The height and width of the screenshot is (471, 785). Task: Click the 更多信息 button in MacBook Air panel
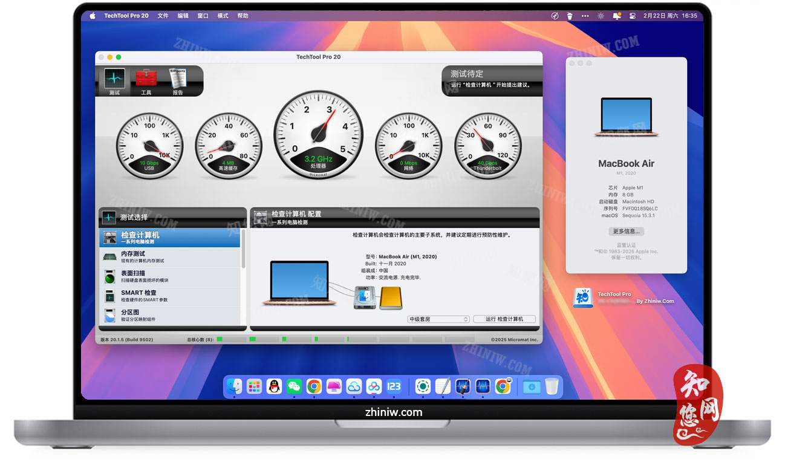pos(626,231)
